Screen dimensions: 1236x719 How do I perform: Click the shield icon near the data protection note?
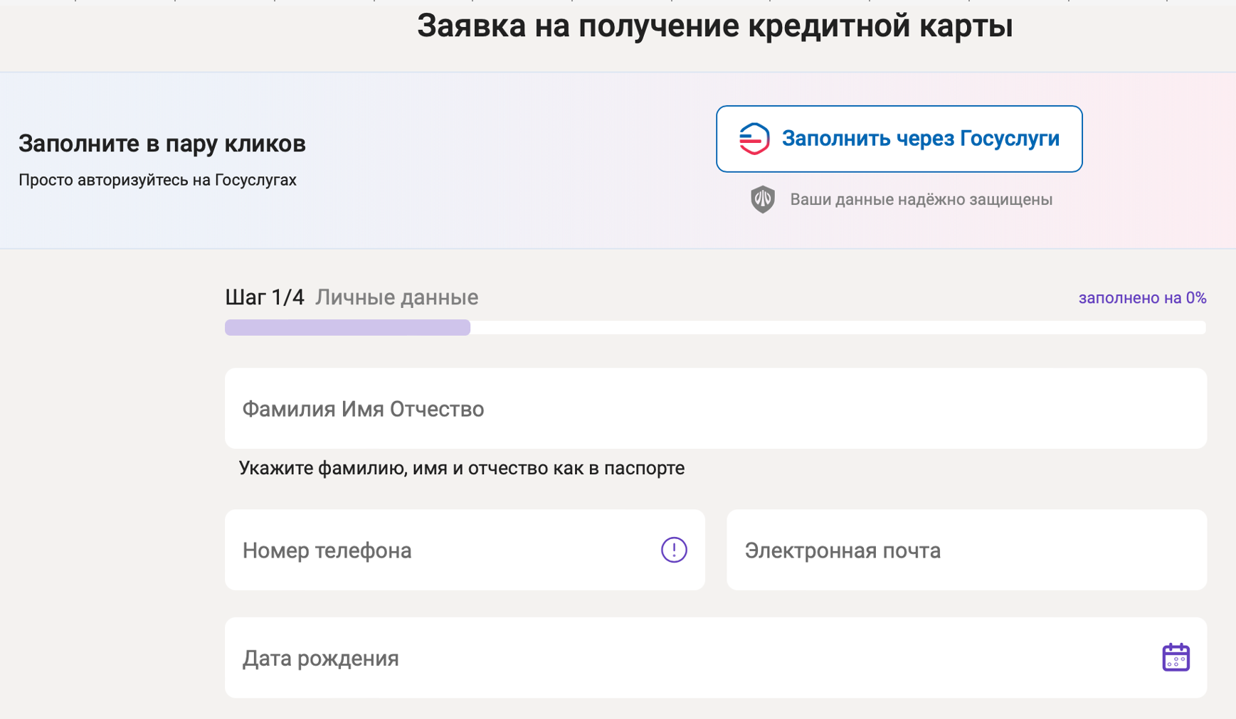762,200
